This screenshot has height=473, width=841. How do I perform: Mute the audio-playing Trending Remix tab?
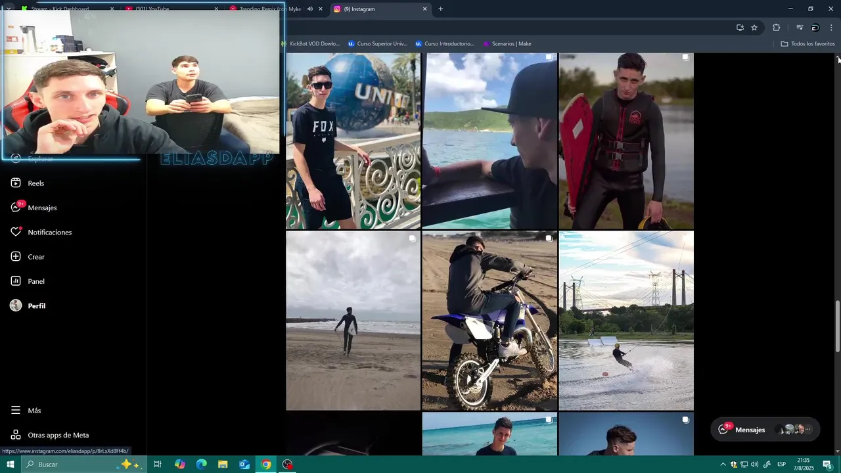click(x=310, y=9)
